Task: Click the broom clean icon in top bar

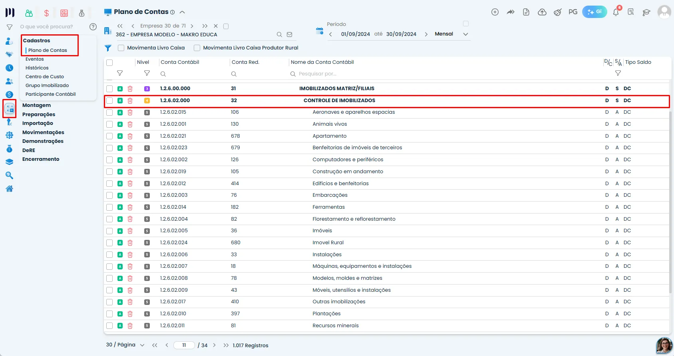Action: pyautogui.click(x=558, y=12)
